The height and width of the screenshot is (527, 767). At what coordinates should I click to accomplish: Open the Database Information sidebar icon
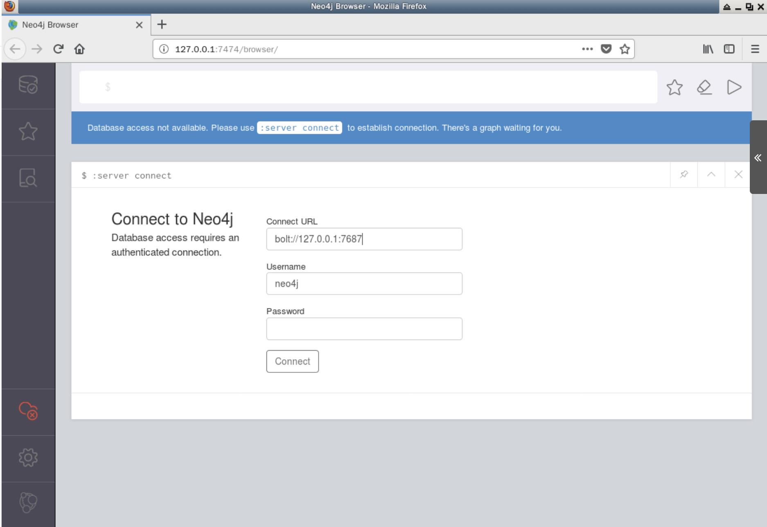pyautogui.click(x=28, y=85)
